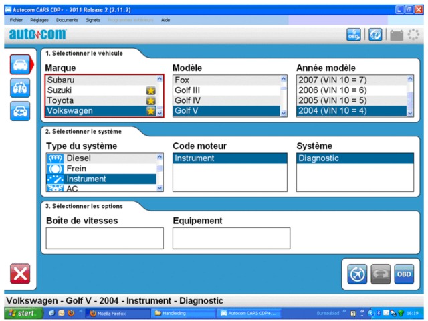Click the autocom logo in header
Viewport: 428px width, 321px height.
37,34
